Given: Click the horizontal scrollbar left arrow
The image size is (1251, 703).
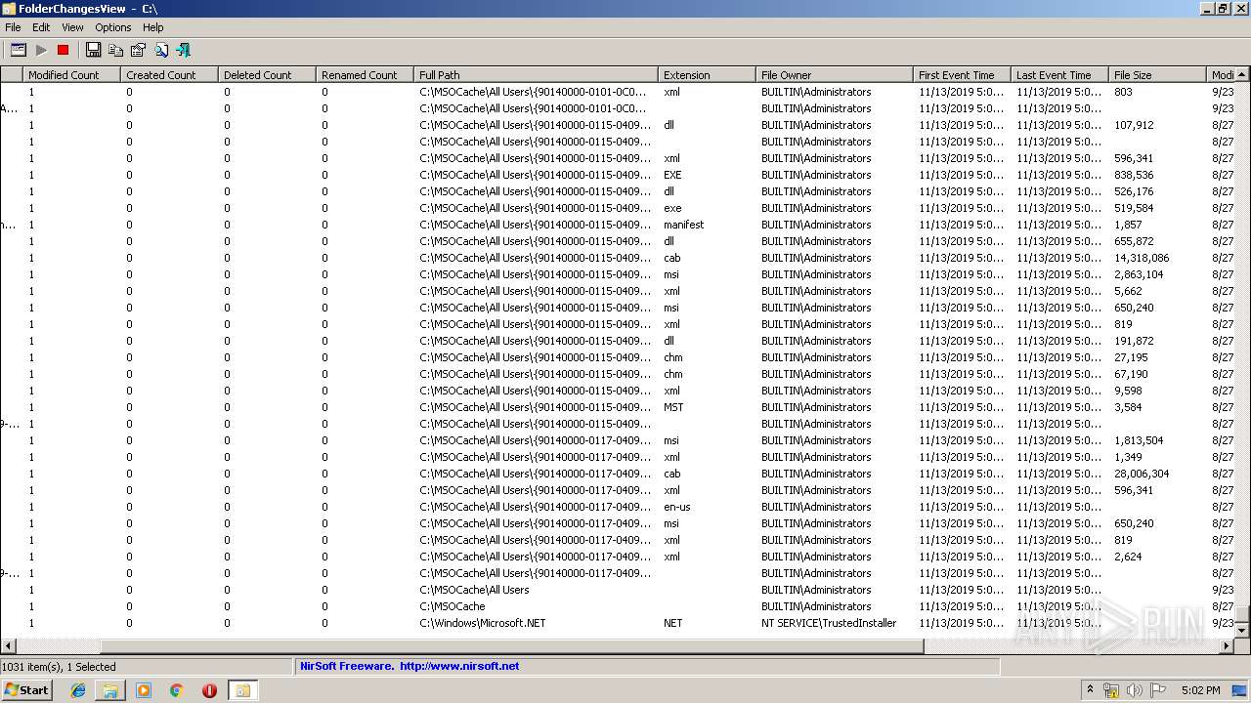Looking at the screenshot, I should 8,646.
